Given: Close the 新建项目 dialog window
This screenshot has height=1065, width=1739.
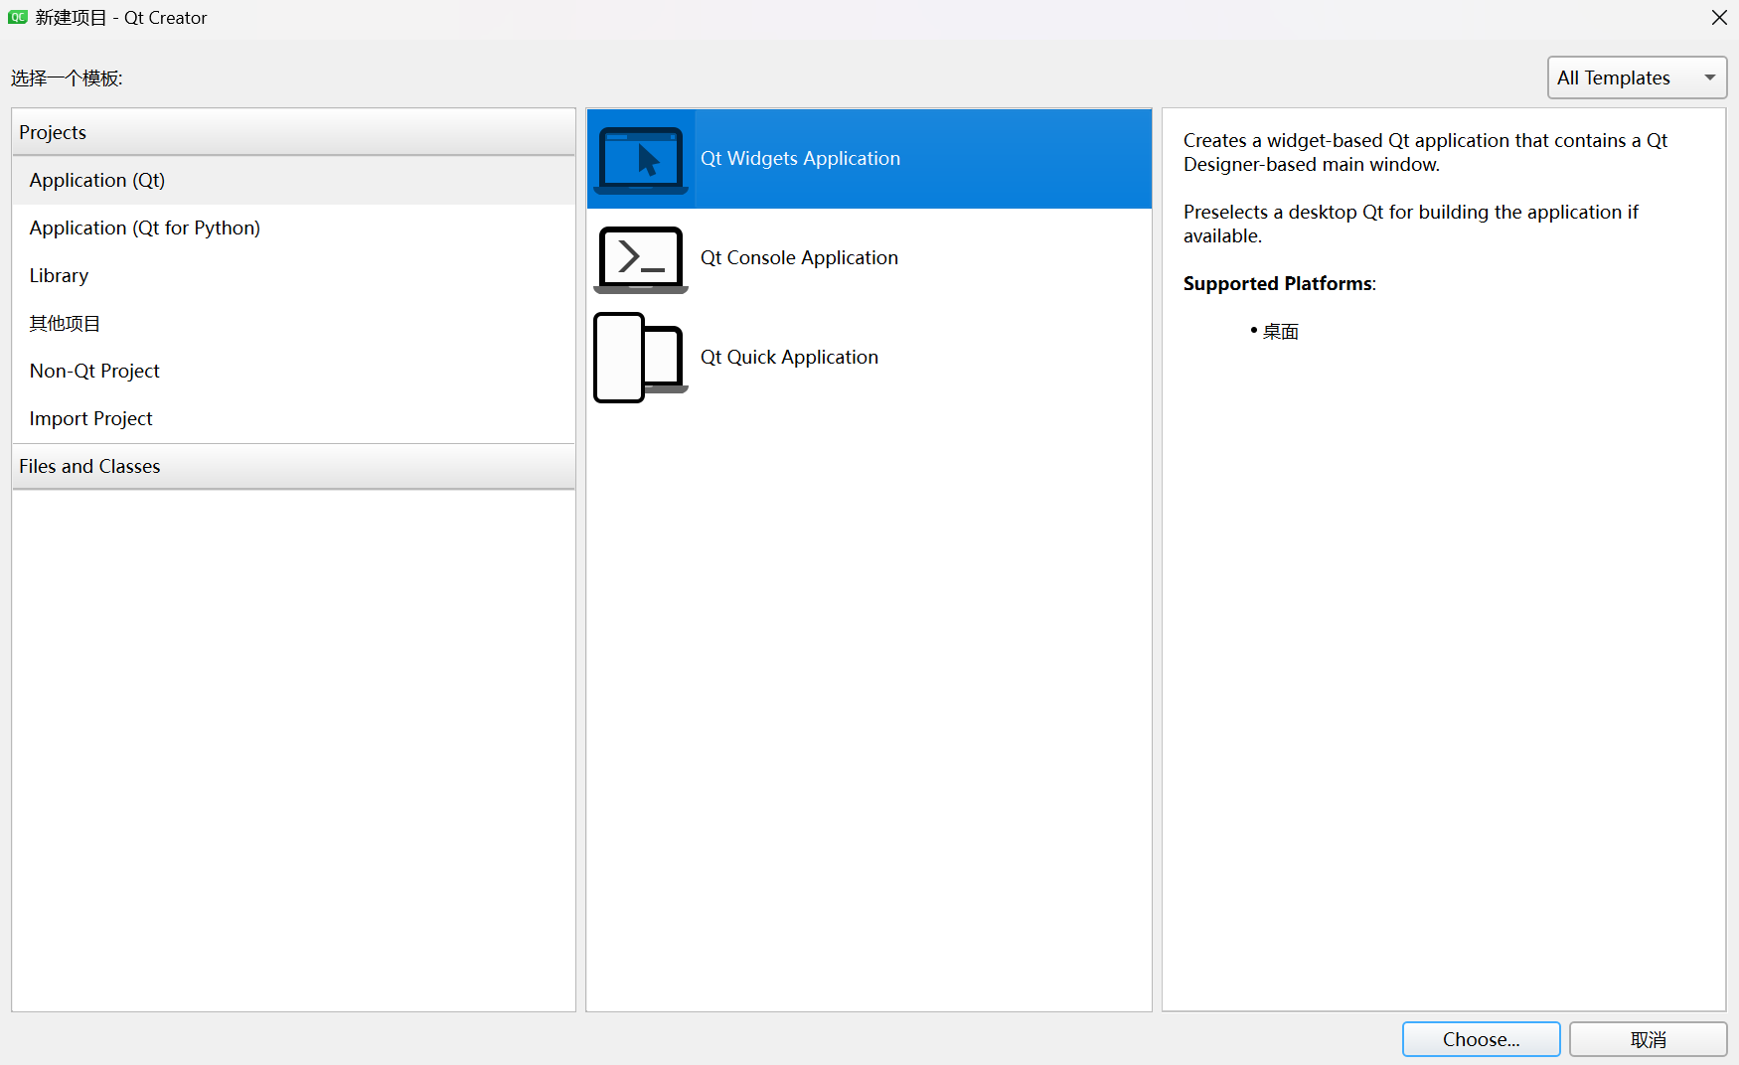Looking at the screenshot, I should coord(1719,18).
